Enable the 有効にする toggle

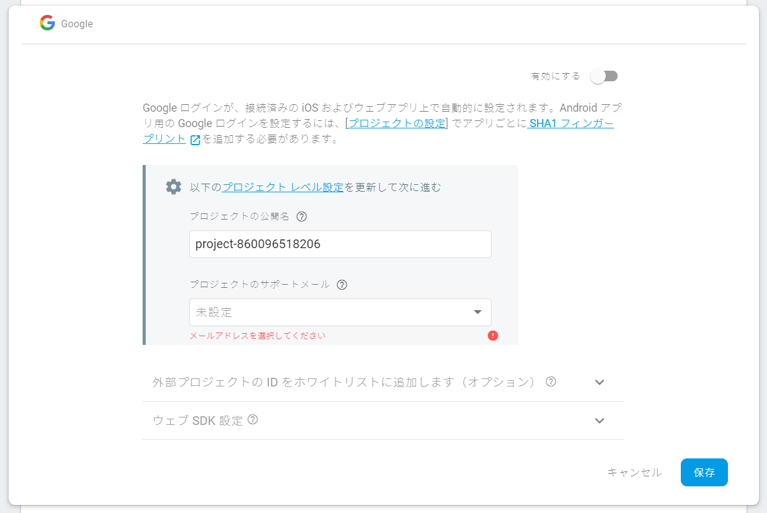(604, 76)
